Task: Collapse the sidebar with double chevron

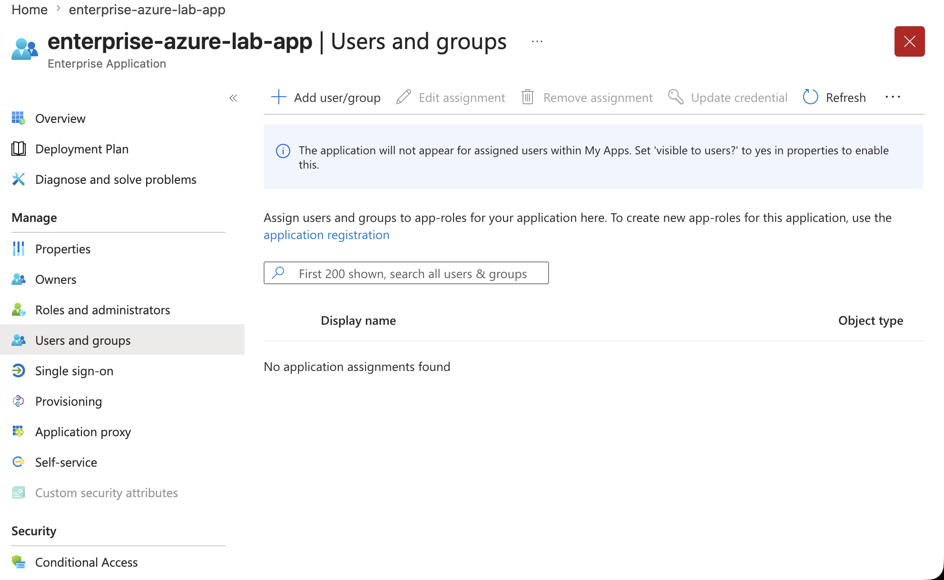Action: 233,98
